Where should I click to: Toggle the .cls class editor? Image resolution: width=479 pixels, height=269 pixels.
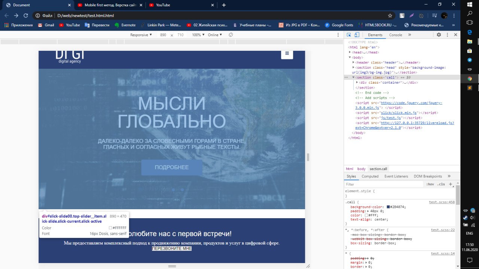coord(442,184)
